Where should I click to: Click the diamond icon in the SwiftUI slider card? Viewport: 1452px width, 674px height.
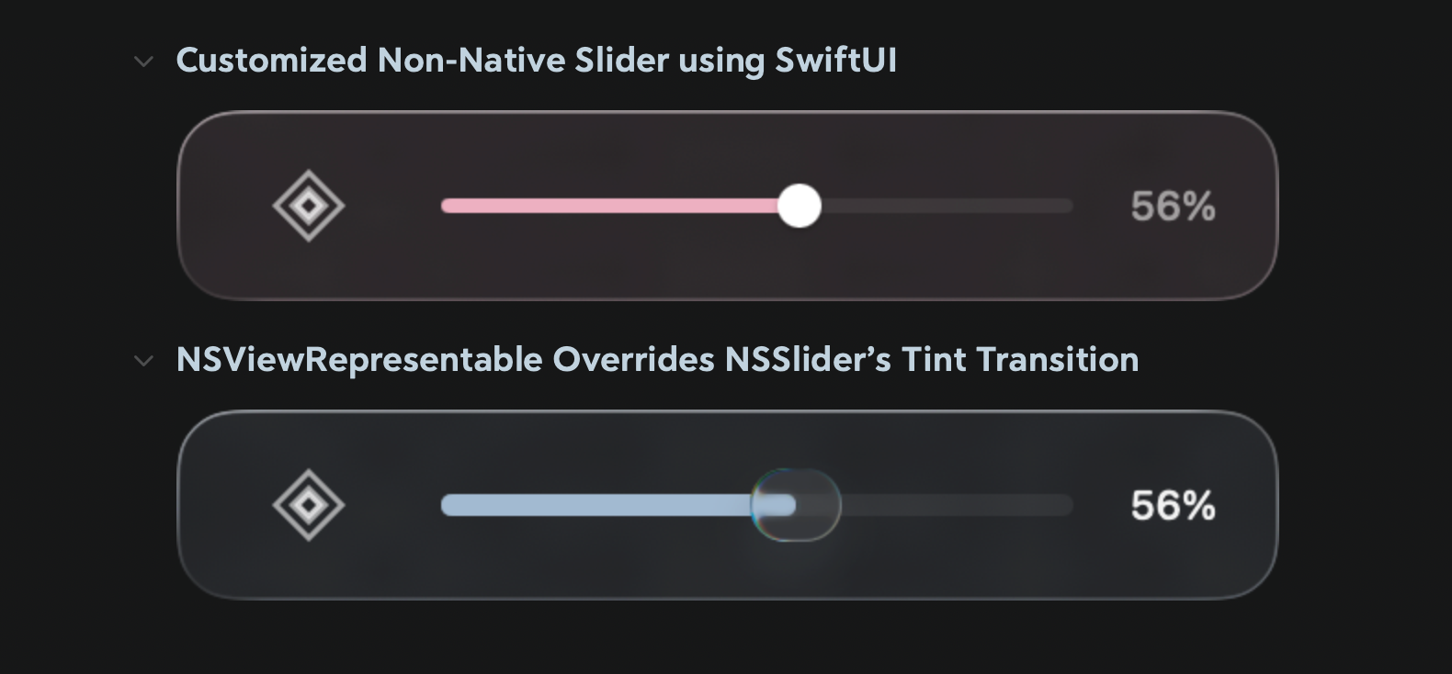coord(309,206)
